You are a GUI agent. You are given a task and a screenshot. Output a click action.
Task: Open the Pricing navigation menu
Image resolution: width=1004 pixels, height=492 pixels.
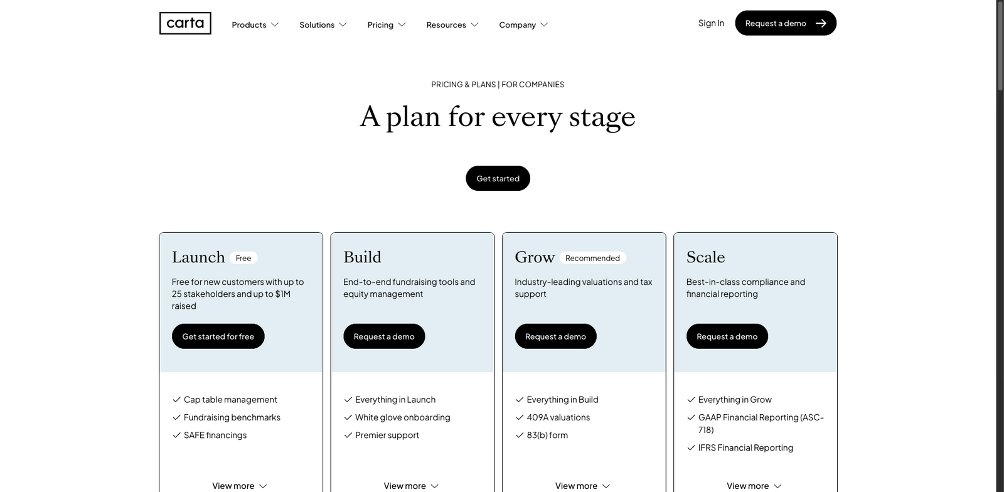coord(387,24)
